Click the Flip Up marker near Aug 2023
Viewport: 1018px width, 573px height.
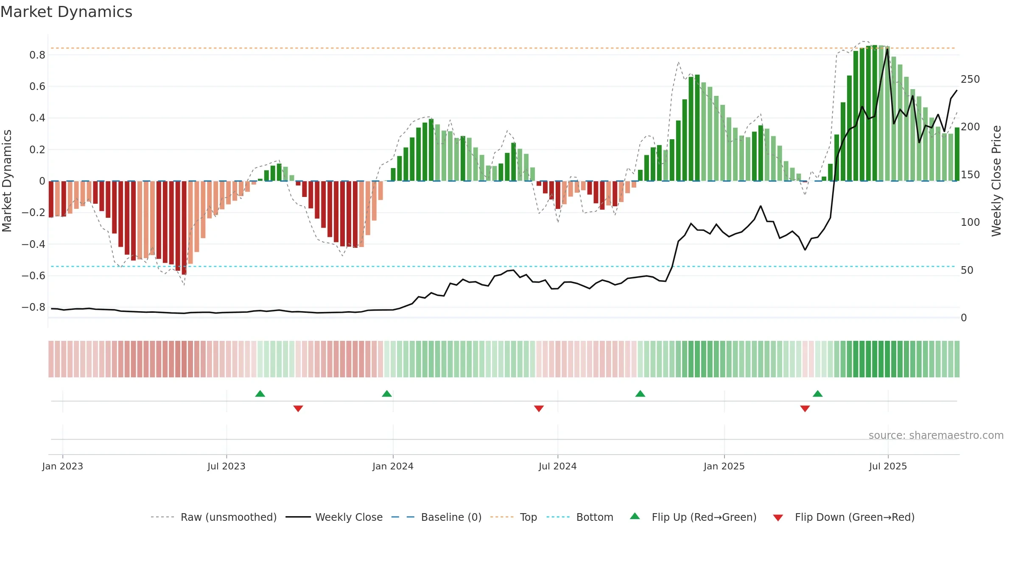pyautogui.click(x=260, y=393)
